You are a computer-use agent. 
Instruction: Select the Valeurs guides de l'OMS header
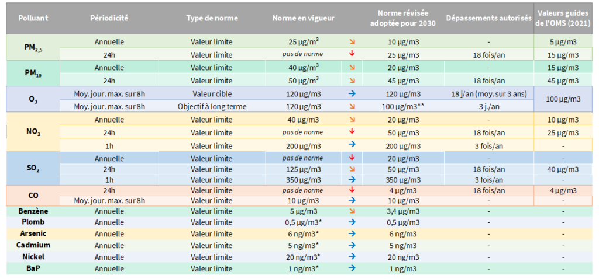pyautogui.click(x=564, y=18)
